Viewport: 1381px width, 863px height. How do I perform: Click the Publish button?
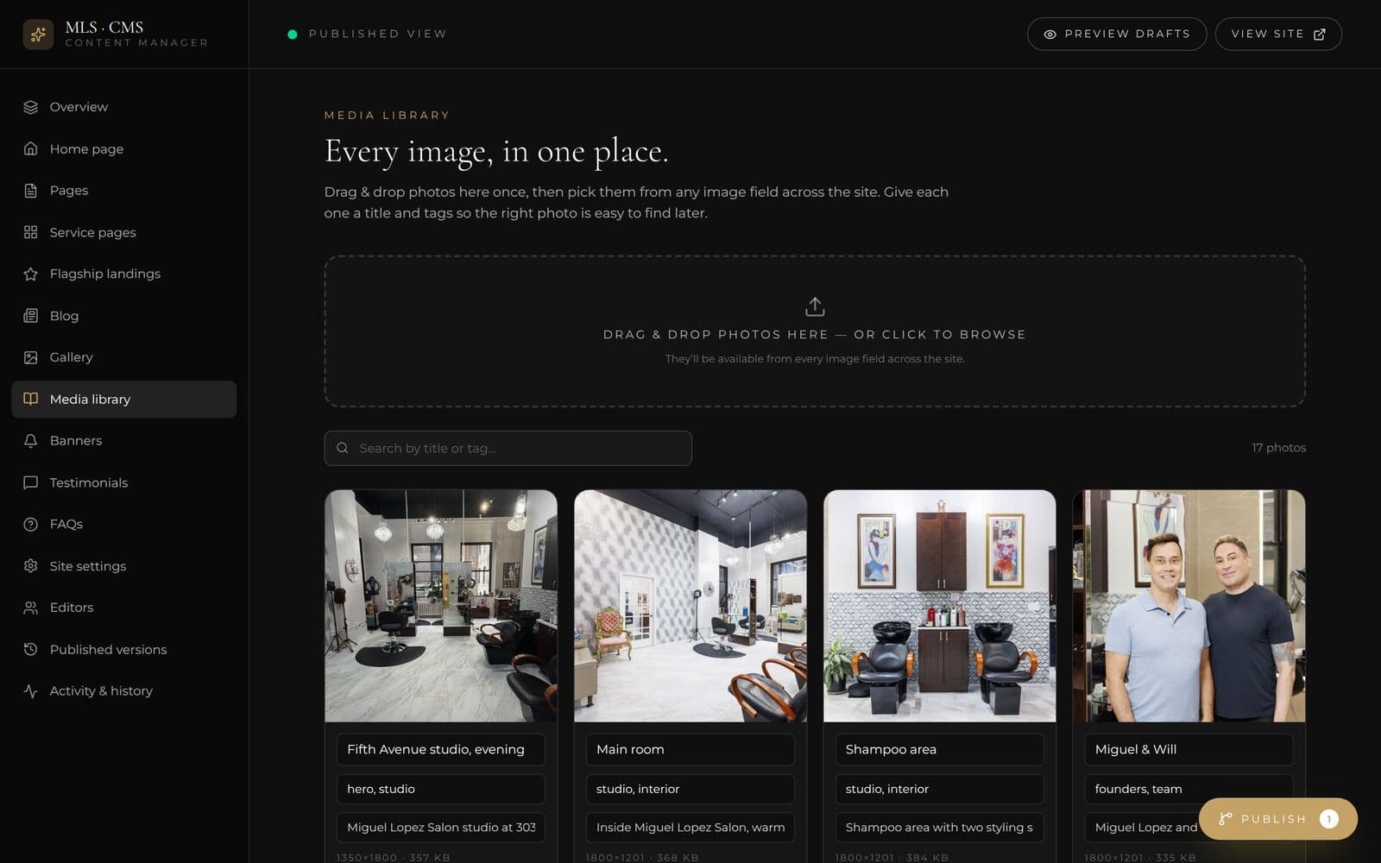pyautogui.click(x=1278, y=819)
